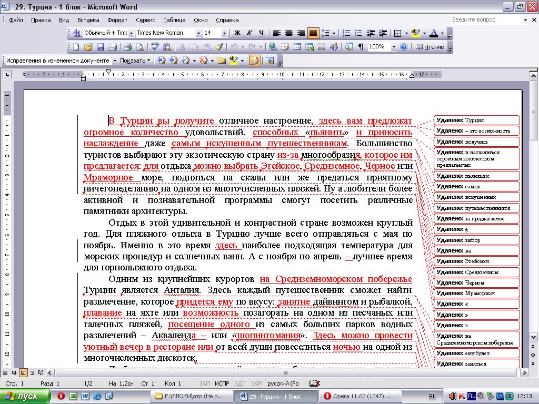Click the formatting toolbar text highlight color button
539x404 pixels.
click(415, 33)
